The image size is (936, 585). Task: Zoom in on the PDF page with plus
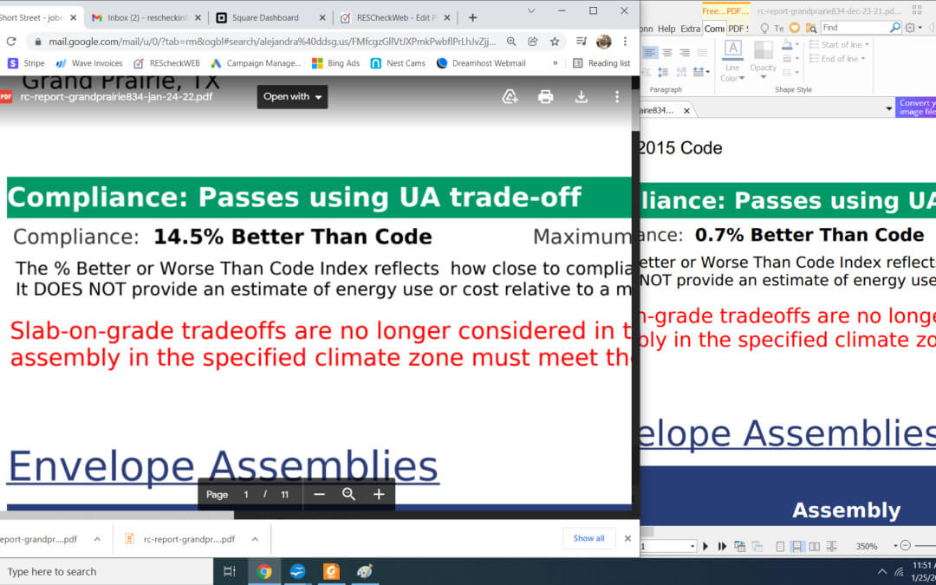pyautogui.click(x=379, y=494)
